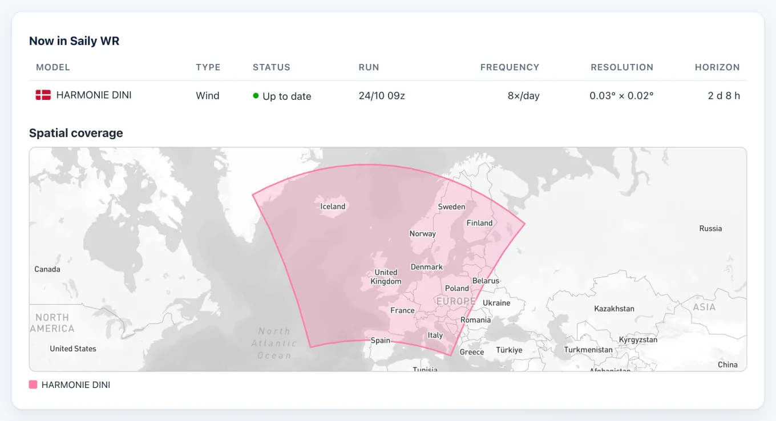Click the Now in Saily WR heading

74,41
